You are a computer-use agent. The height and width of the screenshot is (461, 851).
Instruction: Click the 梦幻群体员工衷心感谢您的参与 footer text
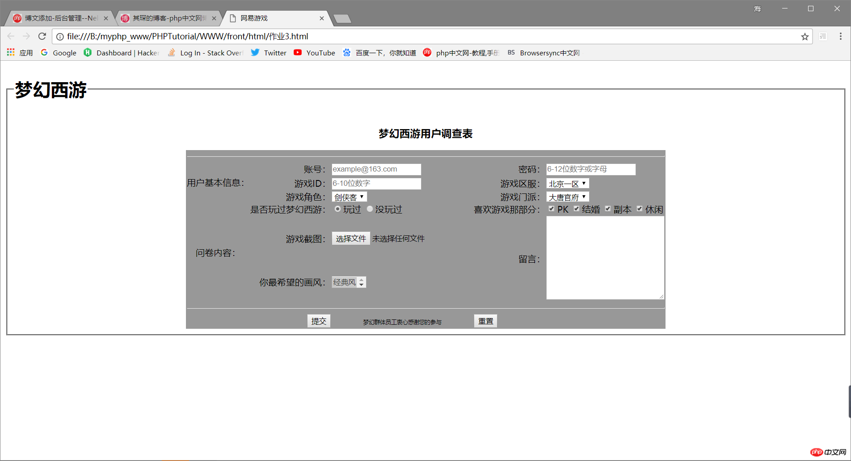[x=402, y=322]
